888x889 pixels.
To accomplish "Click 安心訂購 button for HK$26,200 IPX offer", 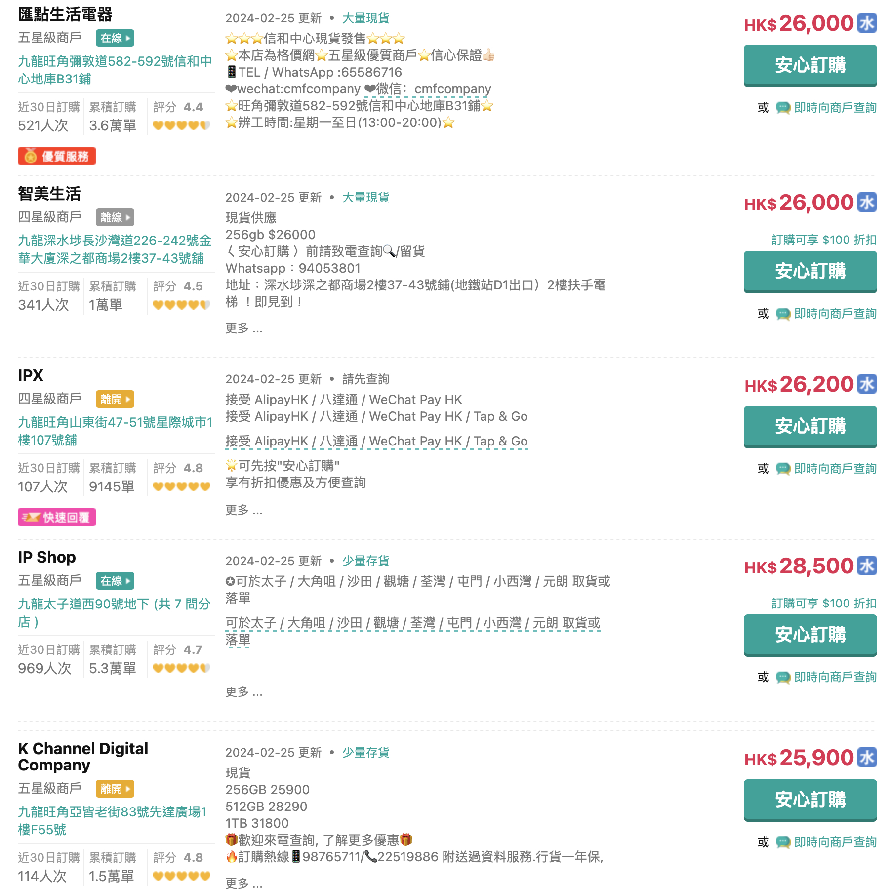I will click(810, 427).
